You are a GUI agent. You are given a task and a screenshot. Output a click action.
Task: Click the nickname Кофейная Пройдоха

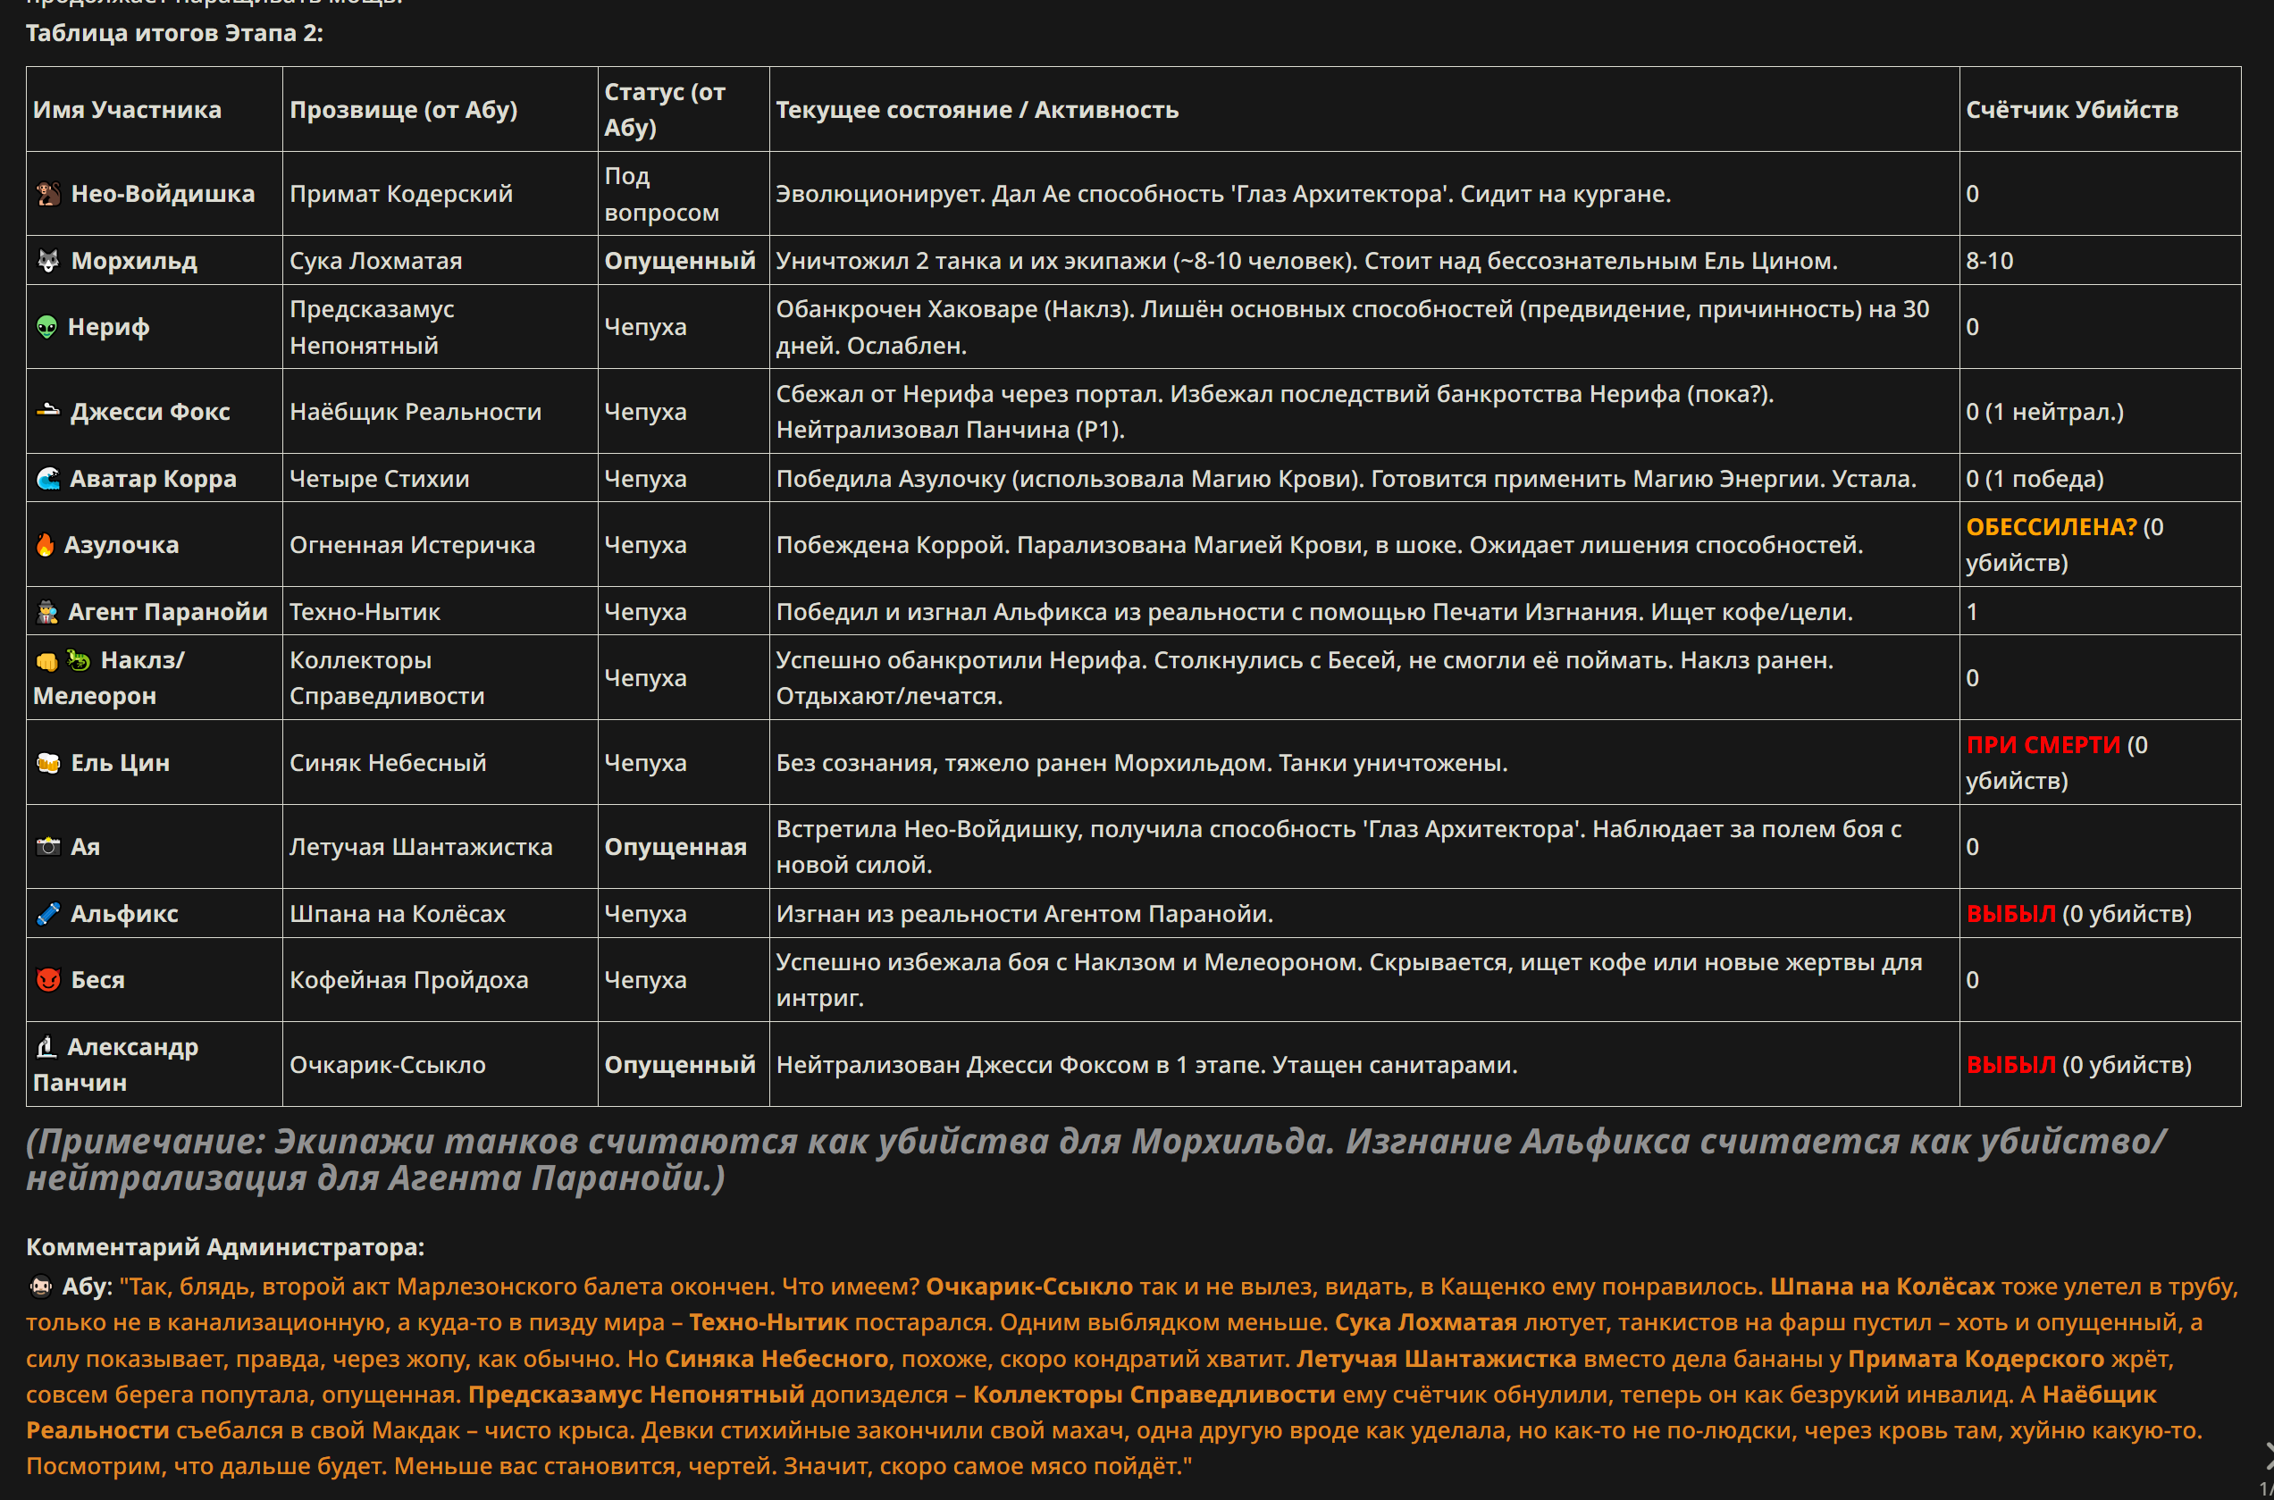click(x=408, y=979)
